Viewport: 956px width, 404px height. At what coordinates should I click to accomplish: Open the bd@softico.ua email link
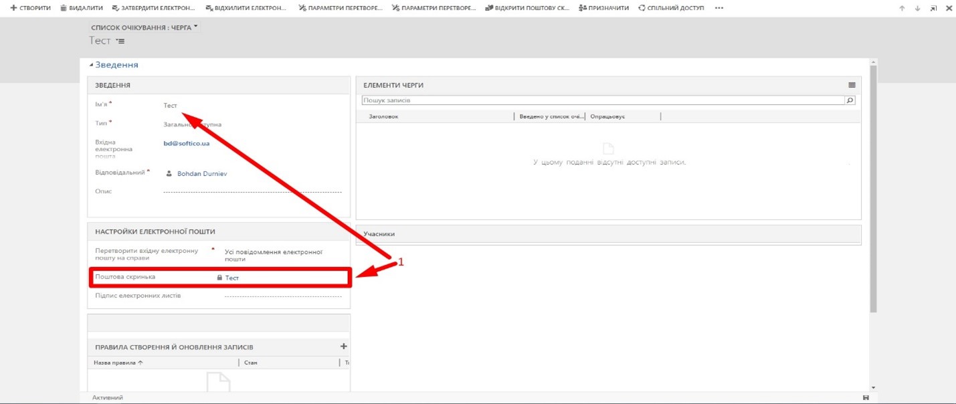tap(187, 143)
